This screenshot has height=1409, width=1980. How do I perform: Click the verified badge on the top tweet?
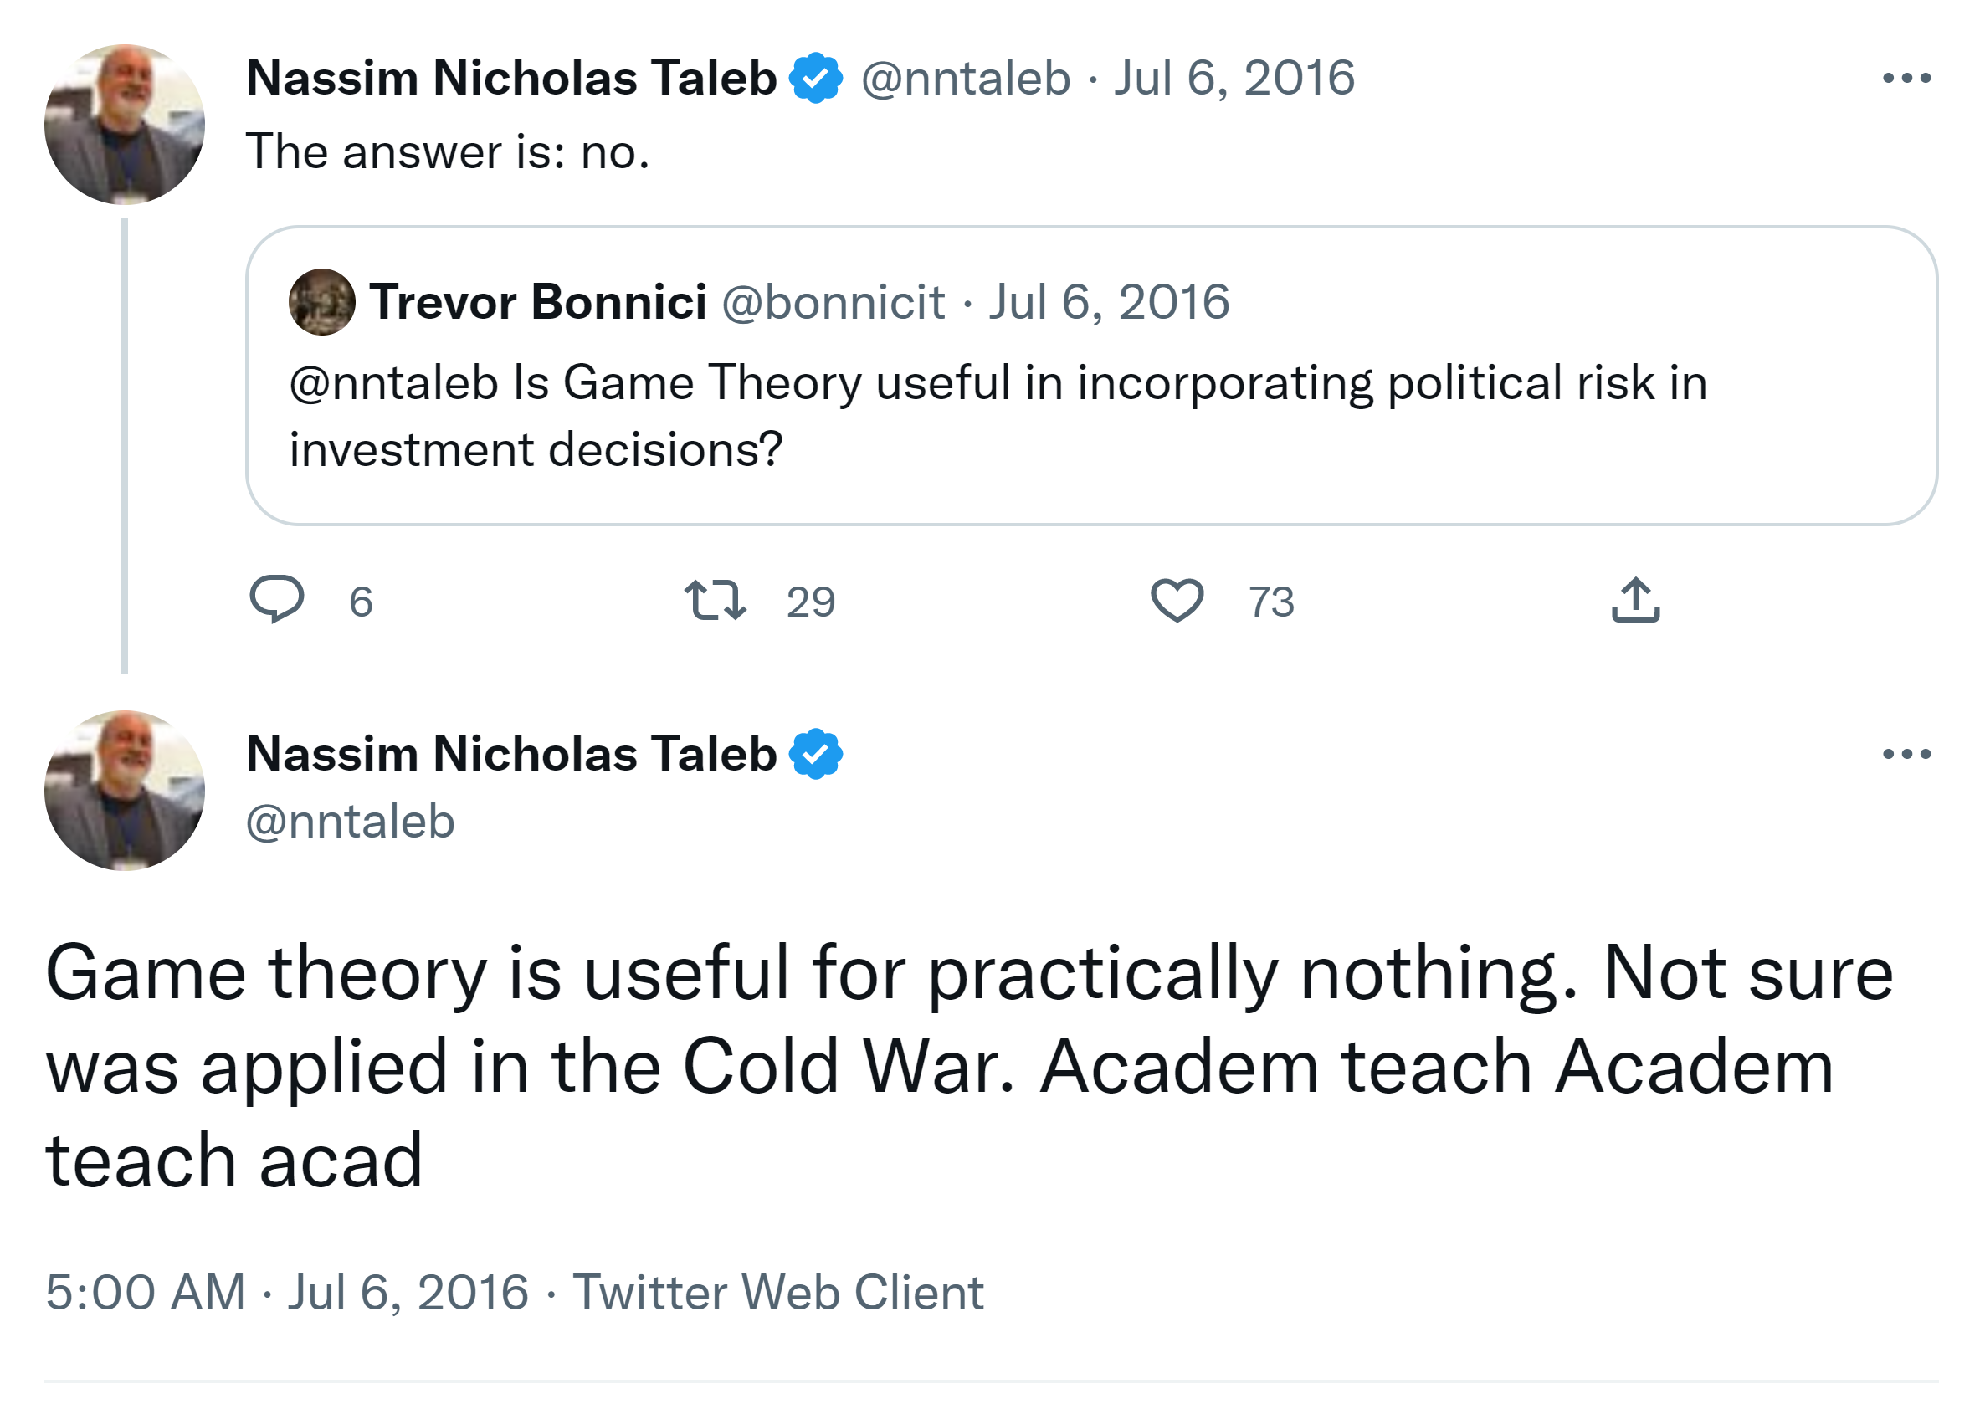[x=815, y=78]
